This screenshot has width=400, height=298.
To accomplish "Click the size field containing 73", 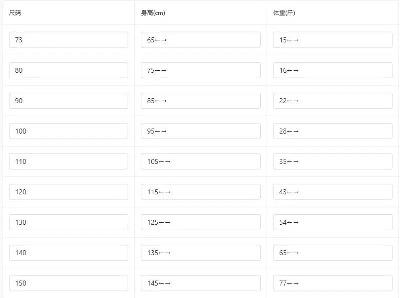I will pyautogui.click(x=68, y=40).
